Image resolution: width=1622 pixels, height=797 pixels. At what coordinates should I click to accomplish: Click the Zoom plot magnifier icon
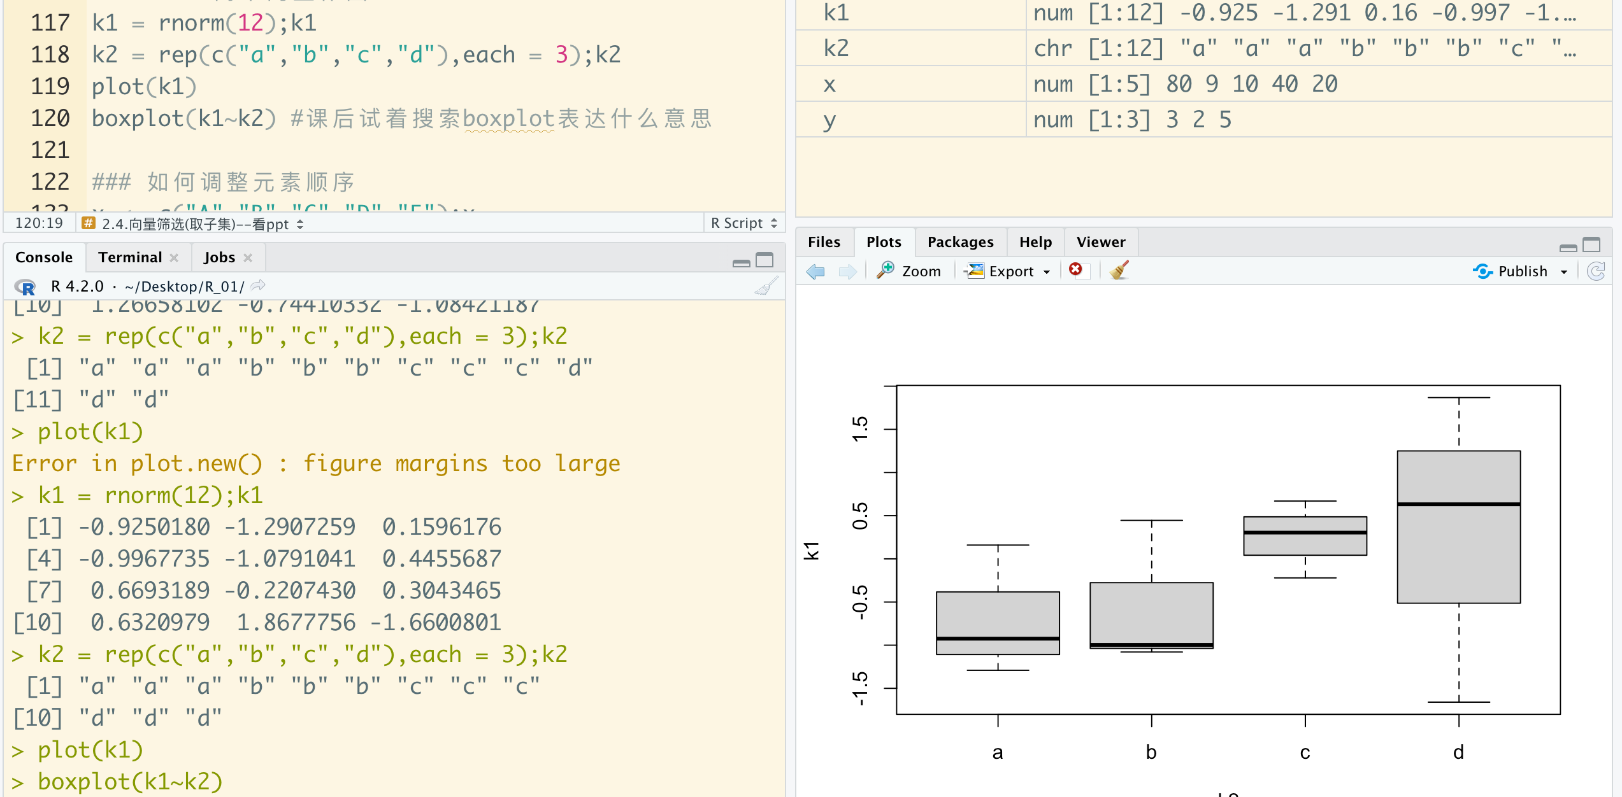tap(886, 271)
